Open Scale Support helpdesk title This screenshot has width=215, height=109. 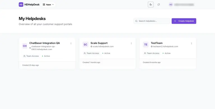pos(99,43)
